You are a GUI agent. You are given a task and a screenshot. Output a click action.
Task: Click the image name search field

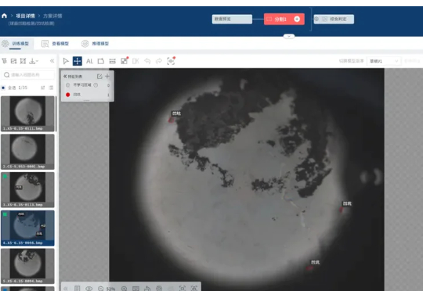point(28,74)
